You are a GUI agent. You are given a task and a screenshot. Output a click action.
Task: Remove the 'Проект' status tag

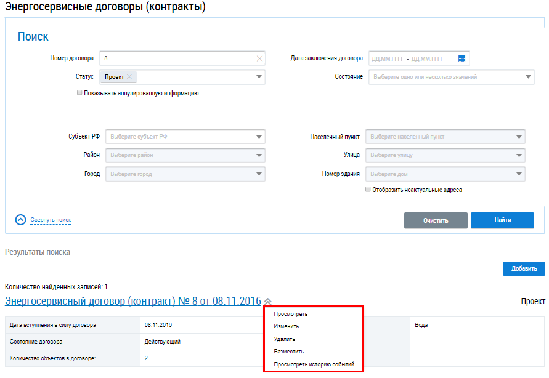tap(129, 77)
